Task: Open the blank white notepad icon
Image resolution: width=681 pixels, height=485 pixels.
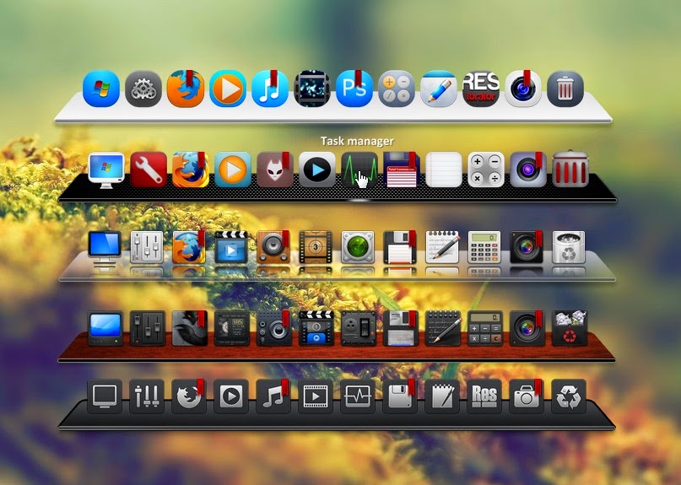Action: [444, 170]
